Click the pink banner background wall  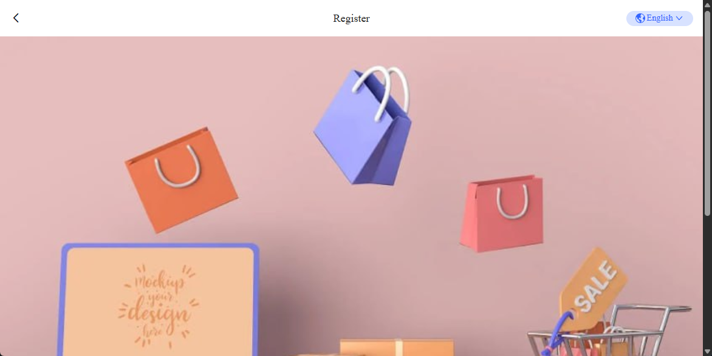[x=590, y=113]
